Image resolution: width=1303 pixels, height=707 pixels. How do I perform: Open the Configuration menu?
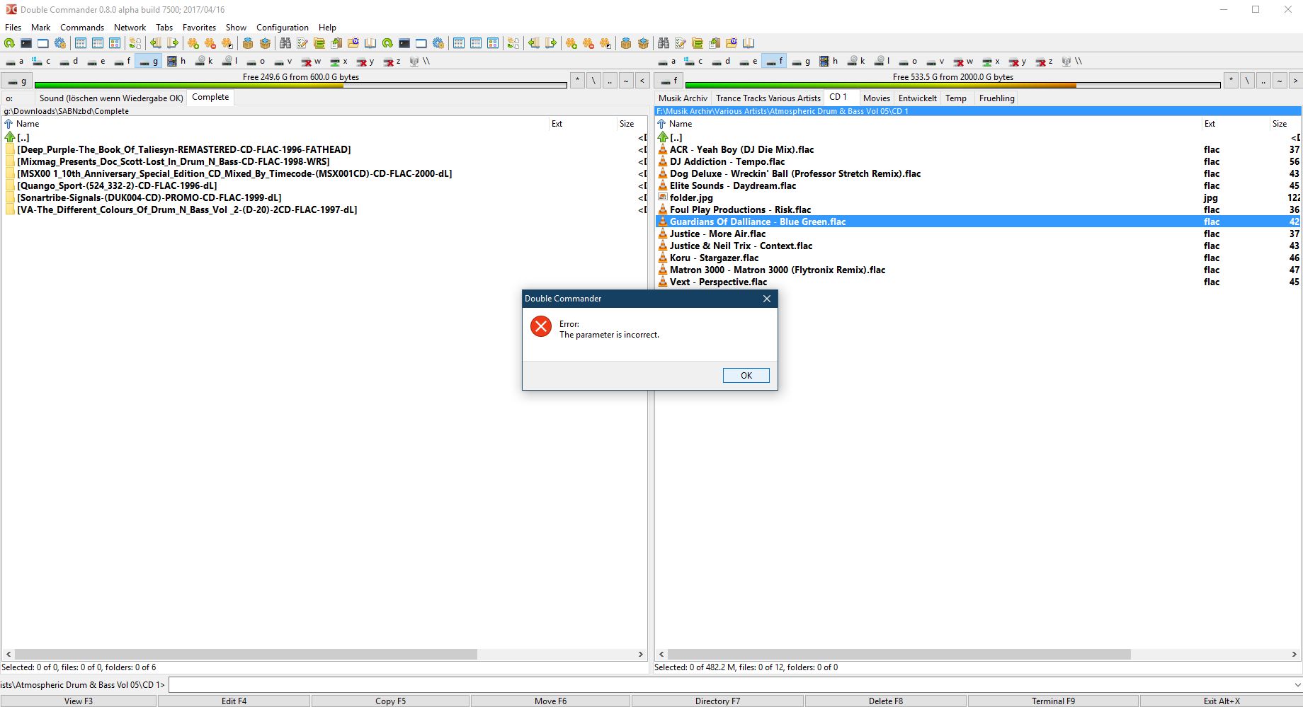[282, 28]
